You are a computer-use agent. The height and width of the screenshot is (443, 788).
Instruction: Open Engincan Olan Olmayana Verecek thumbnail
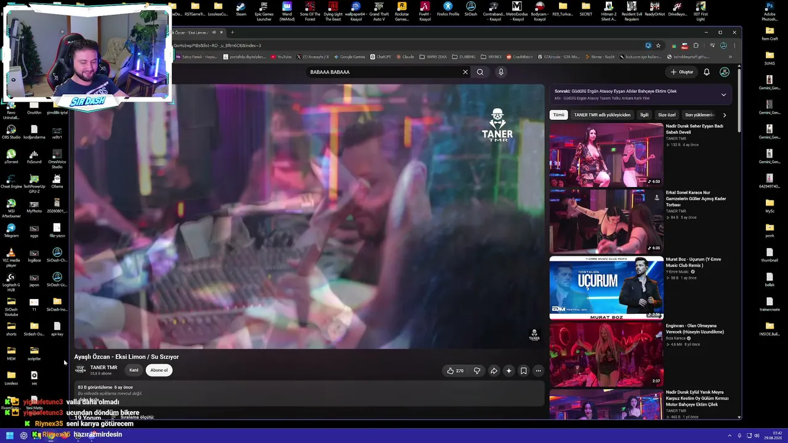click(606, 354)
